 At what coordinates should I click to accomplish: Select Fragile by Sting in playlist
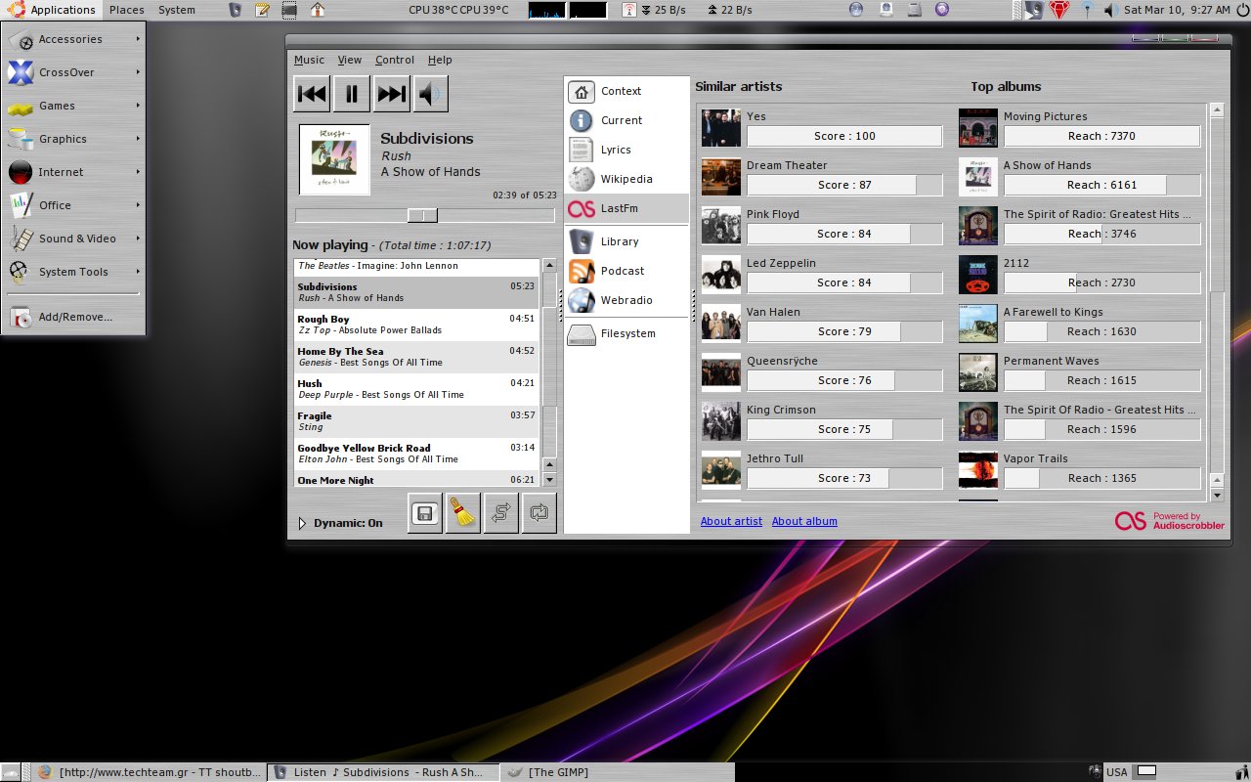point(416,421)
